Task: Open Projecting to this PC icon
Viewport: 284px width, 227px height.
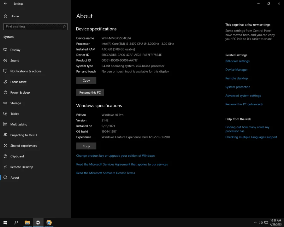Action: coord(5,135)
